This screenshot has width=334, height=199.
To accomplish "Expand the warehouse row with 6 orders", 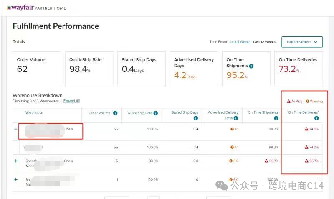I will click(x=16, y=161).
